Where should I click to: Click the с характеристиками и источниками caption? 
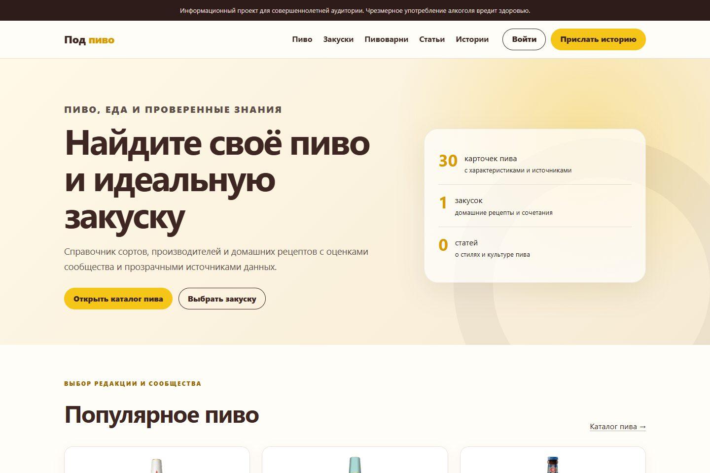point(518,170)
